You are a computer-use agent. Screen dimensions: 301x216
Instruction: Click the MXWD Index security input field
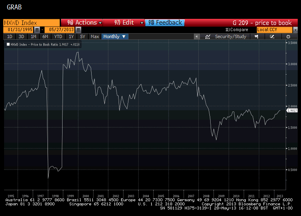[x=31, y=23]
